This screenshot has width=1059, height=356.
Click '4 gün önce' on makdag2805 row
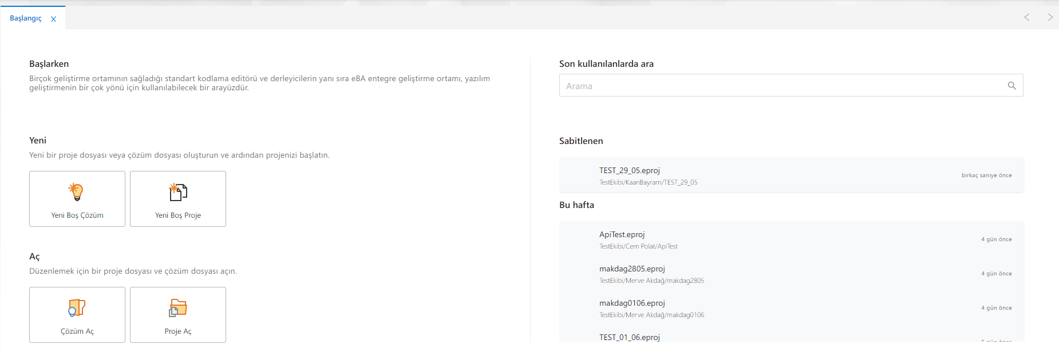(996, 274)
